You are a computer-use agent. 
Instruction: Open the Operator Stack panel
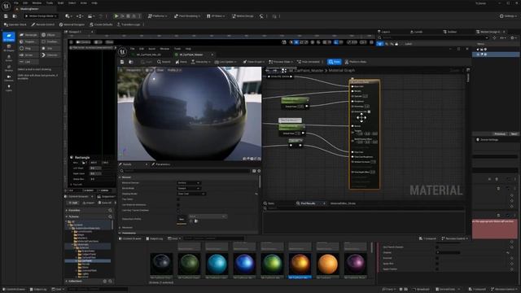click(x=15, y=24)
